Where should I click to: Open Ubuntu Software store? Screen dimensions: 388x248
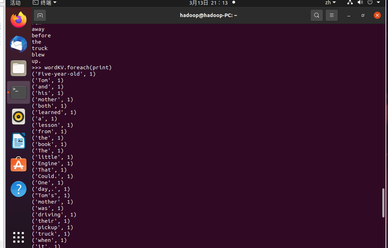[x=19, y=165]
